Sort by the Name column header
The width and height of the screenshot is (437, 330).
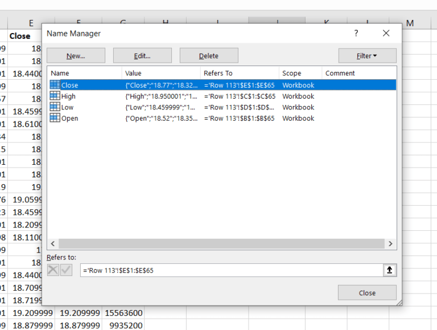pos(85,73)
